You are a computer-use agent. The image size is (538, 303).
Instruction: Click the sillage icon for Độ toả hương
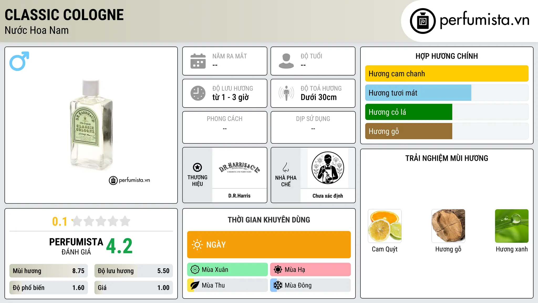click(x=286, y=93)
